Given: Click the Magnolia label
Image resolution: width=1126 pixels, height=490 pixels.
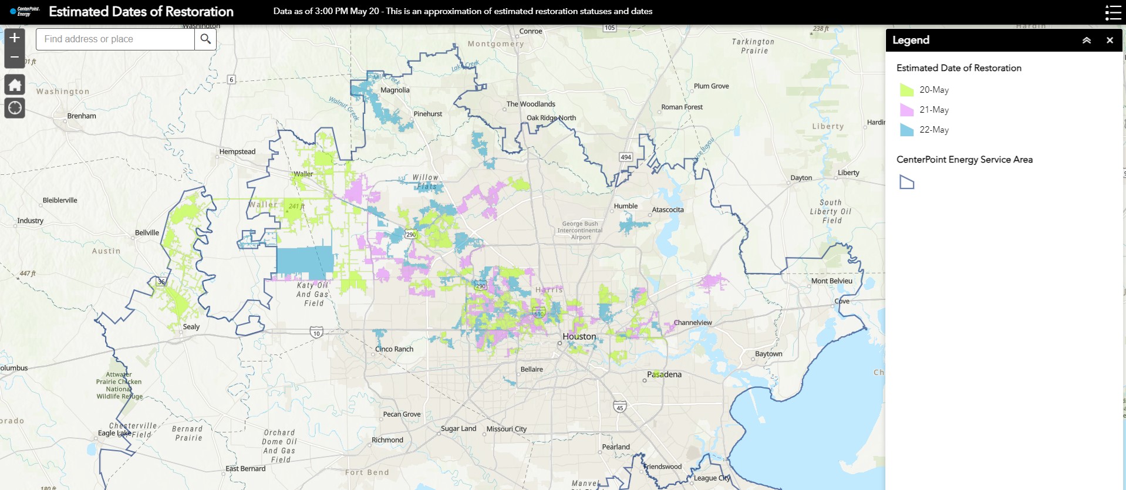Looking at the screenshot, I should 395,90.
